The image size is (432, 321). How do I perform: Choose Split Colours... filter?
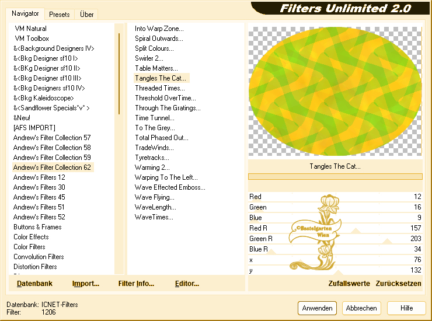point(154,48)
